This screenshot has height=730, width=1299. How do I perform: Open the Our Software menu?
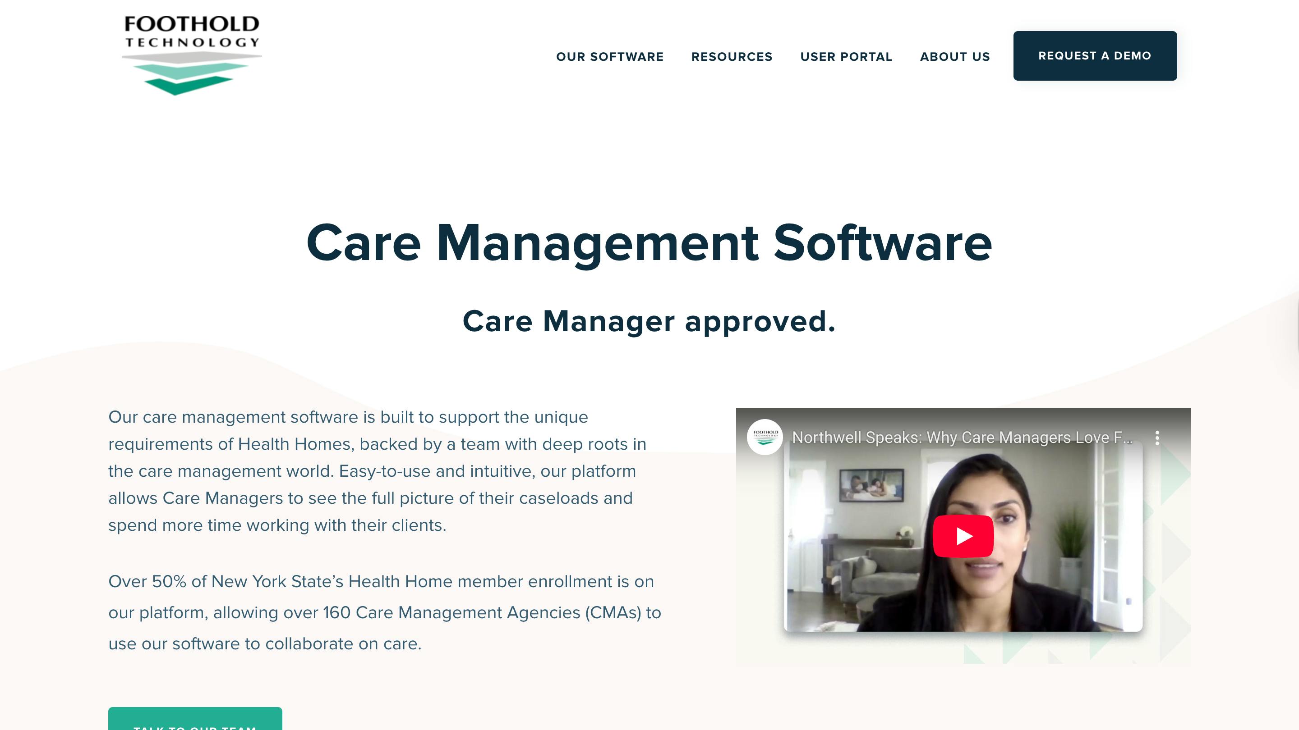(610, 56)
